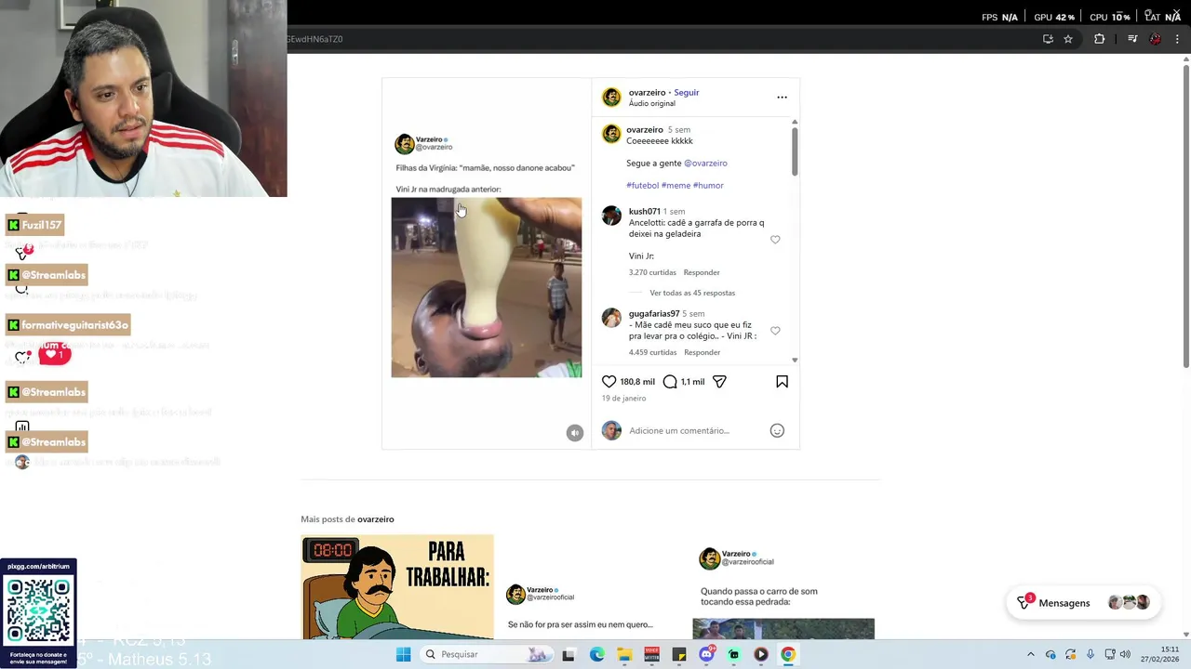The width and height of the screenshot is (1191, 669).
Task: Open the 'Para trabalhar' post thumbnail
Action: (x=397, y=587)
